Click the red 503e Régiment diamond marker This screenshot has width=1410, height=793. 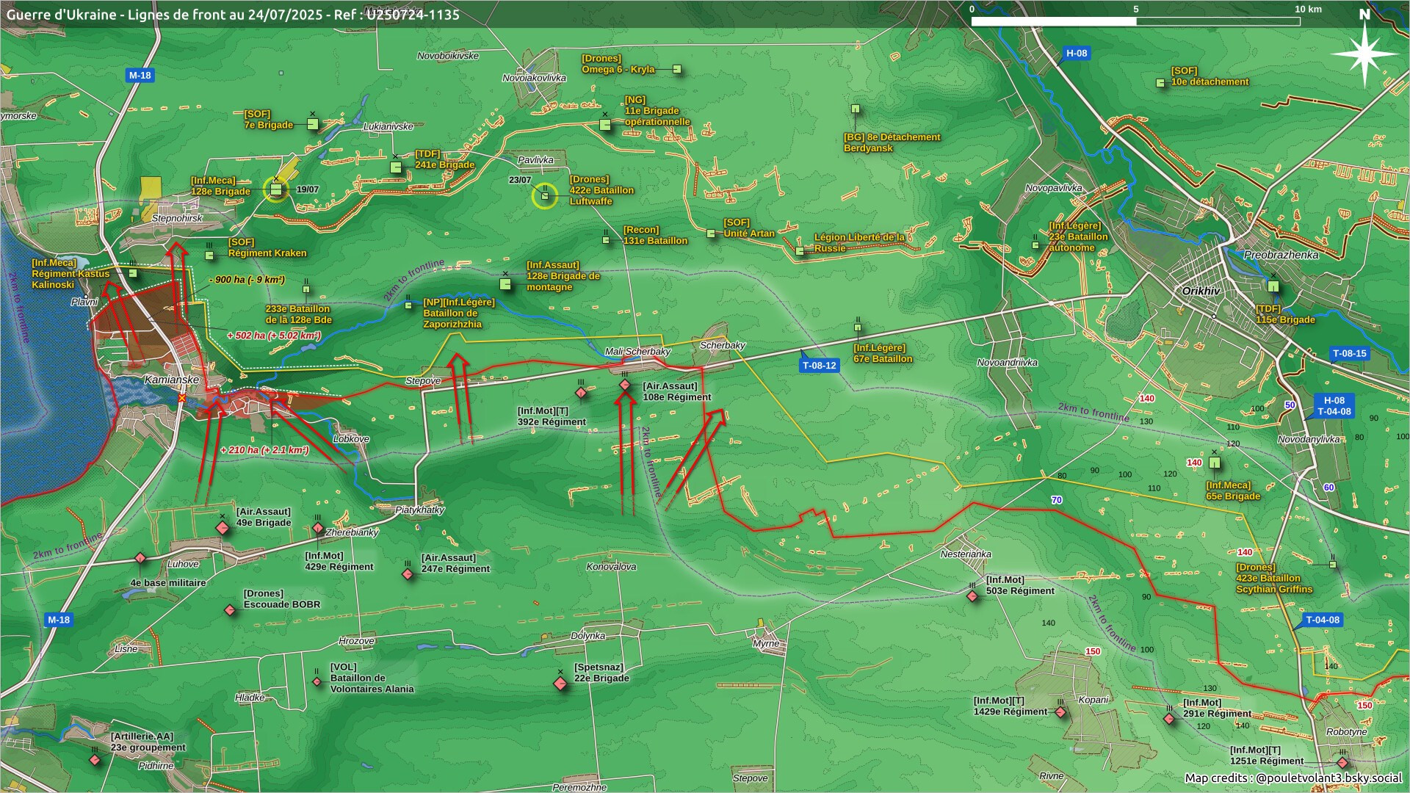coord(972,596)
